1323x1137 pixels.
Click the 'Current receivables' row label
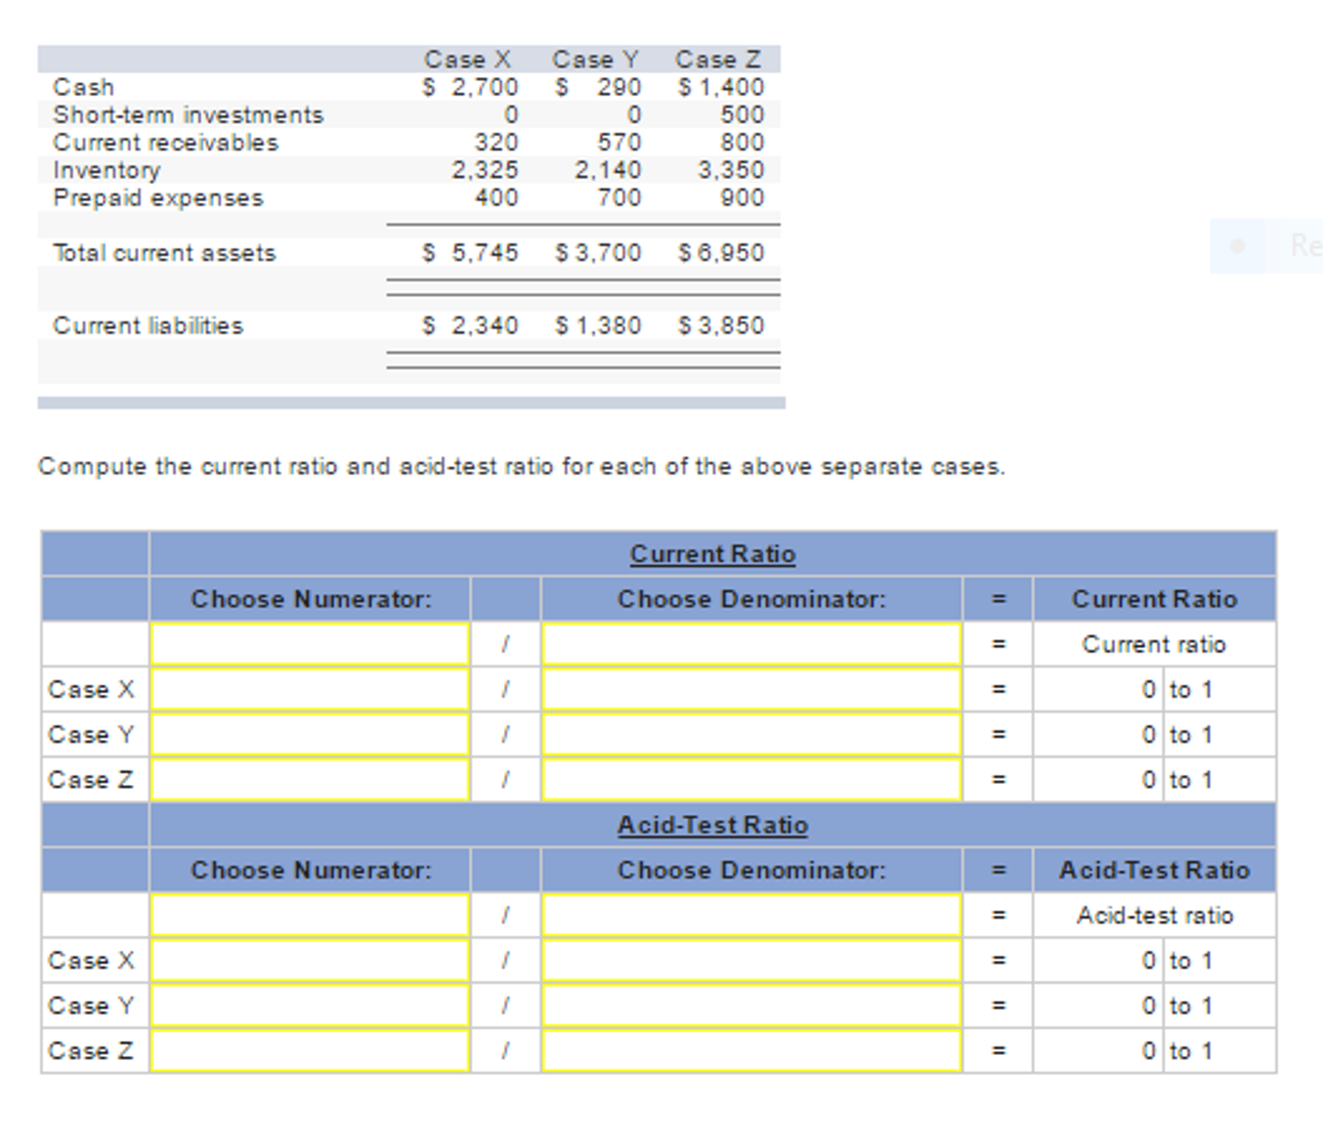166,142
